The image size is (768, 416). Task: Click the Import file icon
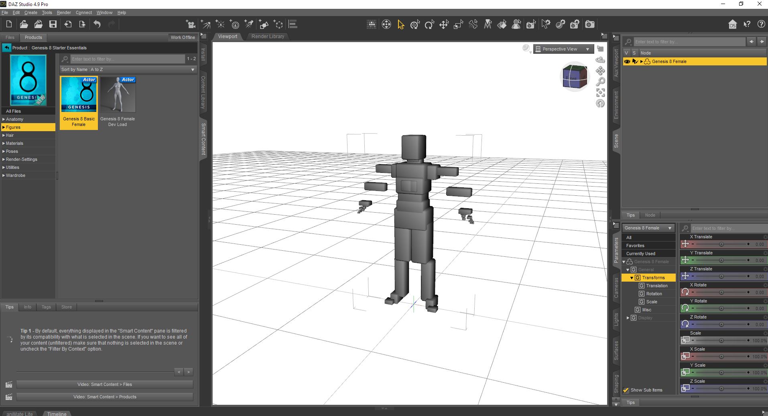(x=68, y=24)
